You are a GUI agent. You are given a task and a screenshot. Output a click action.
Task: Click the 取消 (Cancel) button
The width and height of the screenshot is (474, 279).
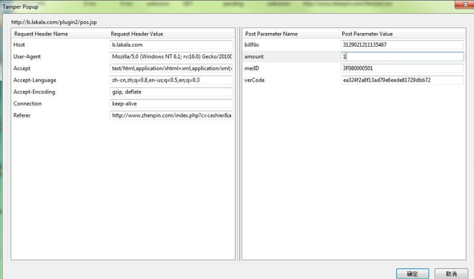tap(451, 273)
